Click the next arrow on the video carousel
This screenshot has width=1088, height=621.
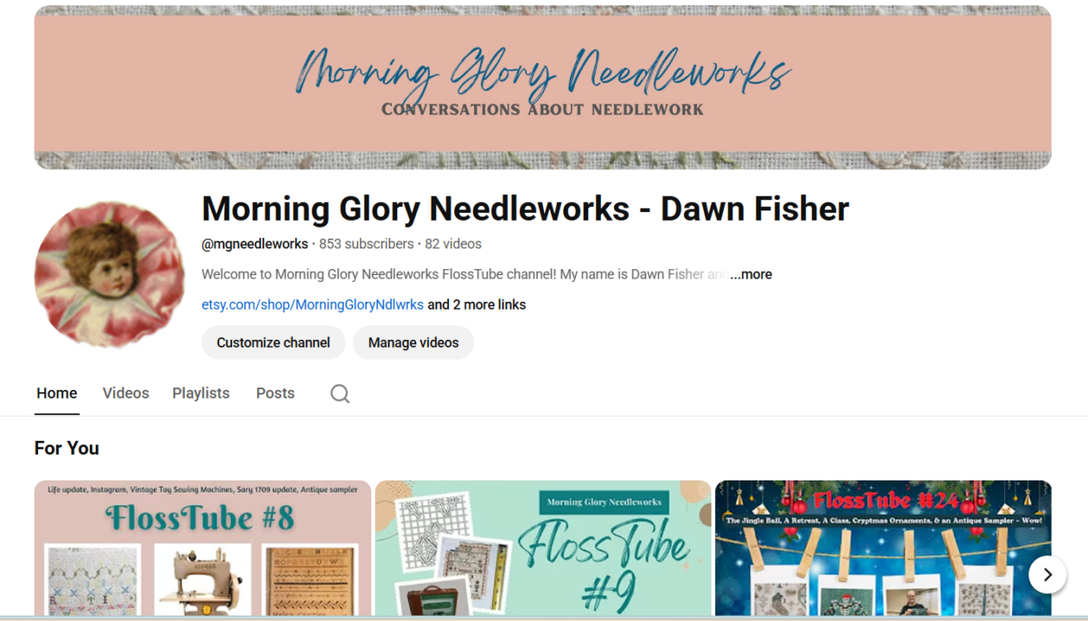[1047, 574]
